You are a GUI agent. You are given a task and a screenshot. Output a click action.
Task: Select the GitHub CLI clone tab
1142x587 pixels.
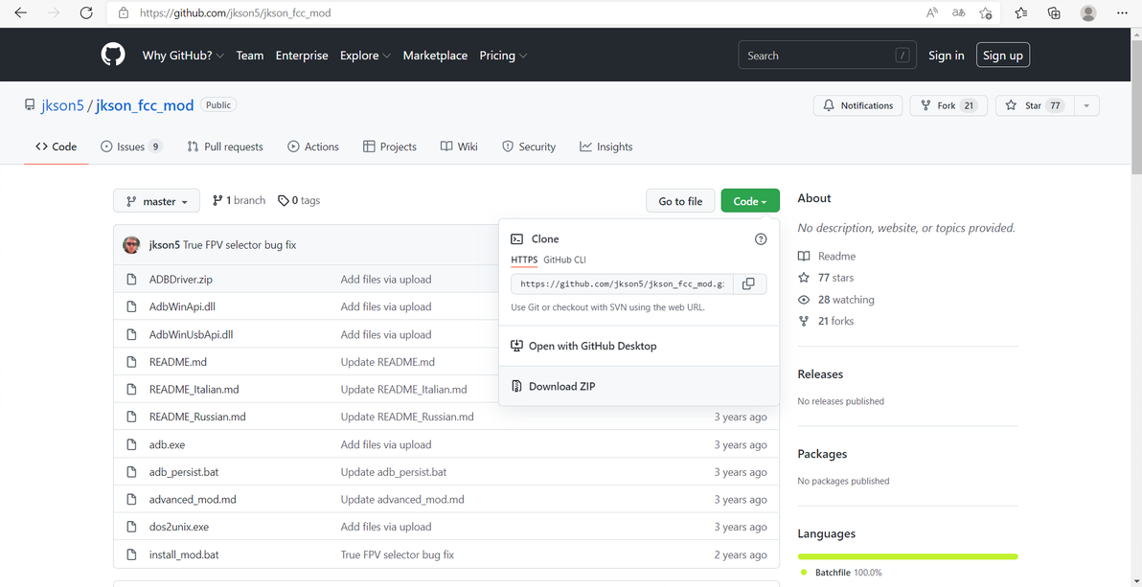tap(564, 260)
